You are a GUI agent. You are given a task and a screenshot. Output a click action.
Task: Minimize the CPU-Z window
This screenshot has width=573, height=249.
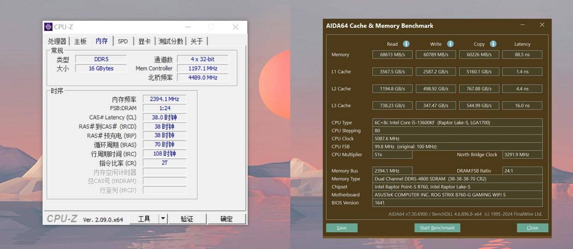(x=188, y=27)
